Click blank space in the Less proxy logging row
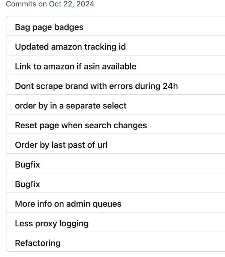The width and height of the screenshot is (225, 257). (157, 223)
